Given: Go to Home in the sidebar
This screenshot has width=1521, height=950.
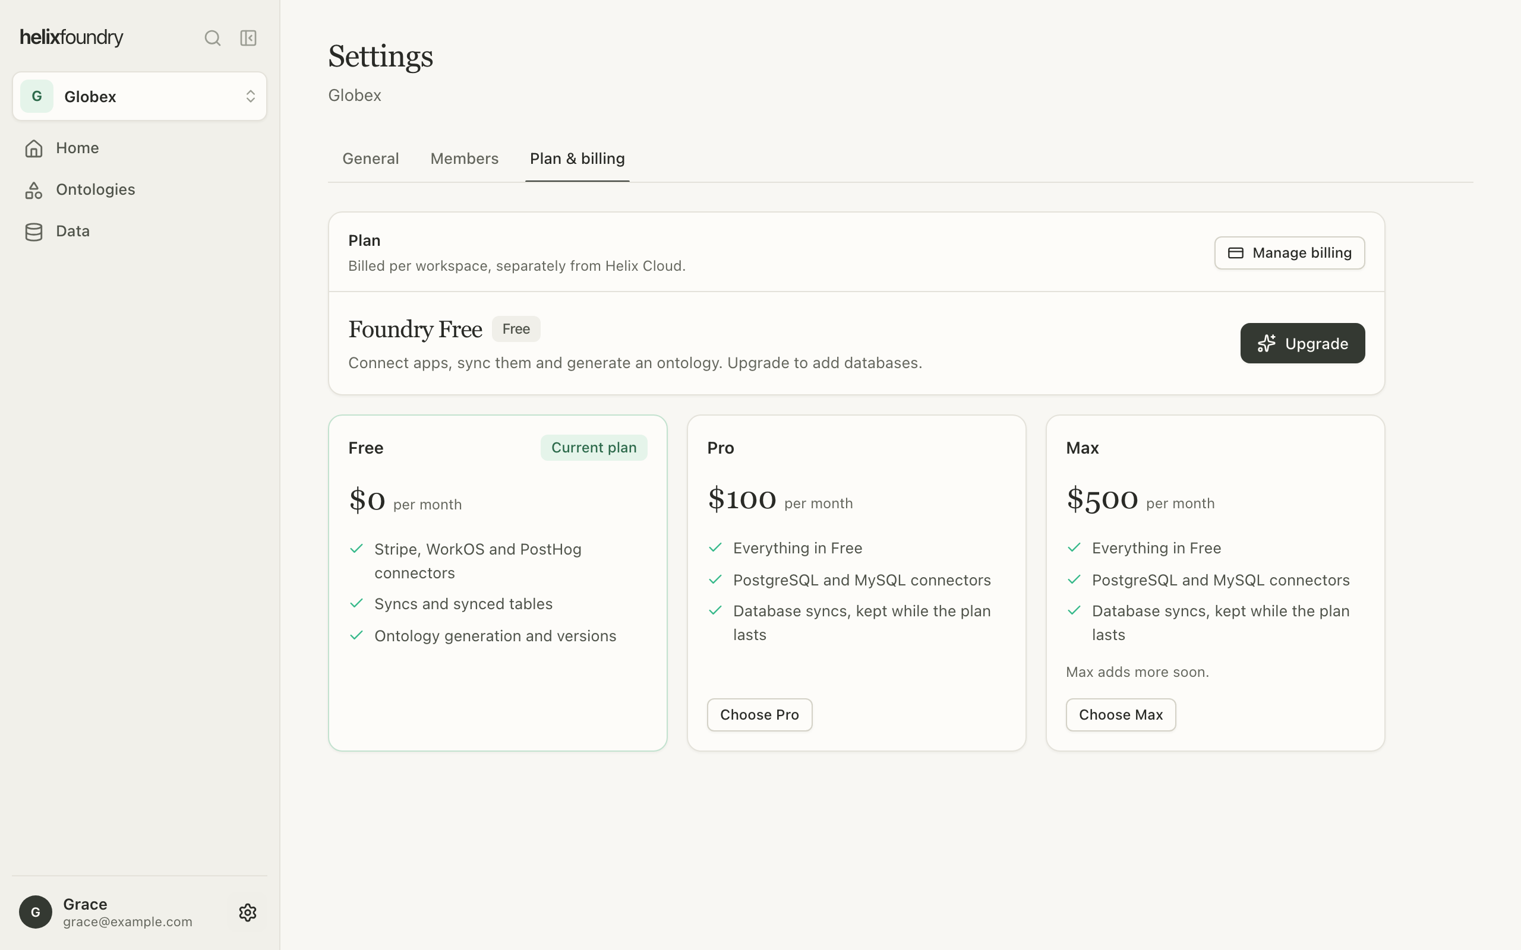Looking at the screenshot, I should pyautogui.click(x=140, y=148).
